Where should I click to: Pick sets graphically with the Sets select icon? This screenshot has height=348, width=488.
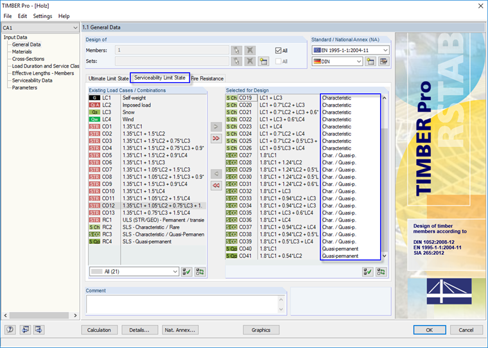(236, 61)
